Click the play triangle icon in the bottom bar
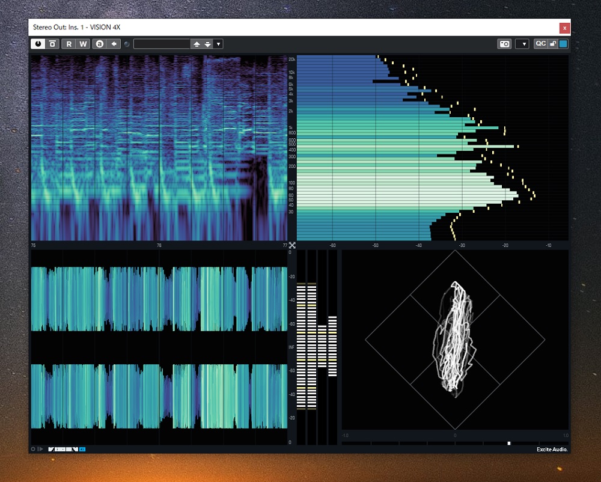The height and width of the screenshot is (482, 601). point(40,448)
